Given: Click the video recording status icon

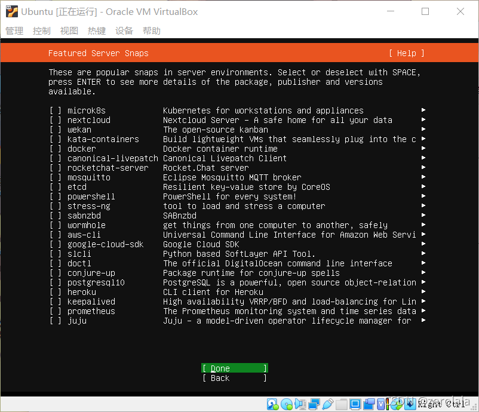Looking at the screenshot, I should coord(369,404).
